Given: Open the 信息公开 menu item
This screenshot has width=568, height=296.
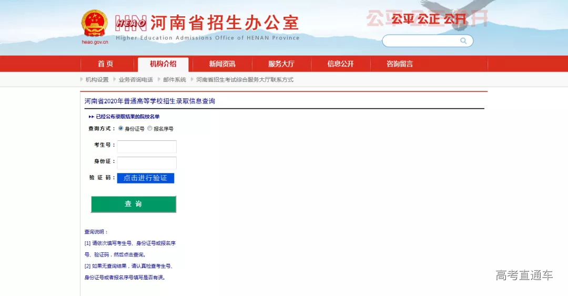Looking at the screenshot, I should [340, 64].
